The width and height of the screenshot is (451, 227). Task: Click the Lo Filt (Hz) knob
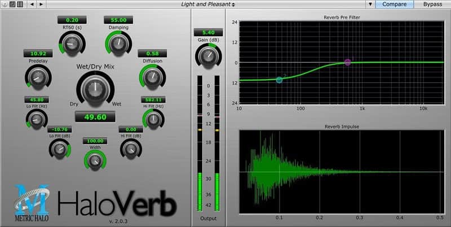(37, 119)
